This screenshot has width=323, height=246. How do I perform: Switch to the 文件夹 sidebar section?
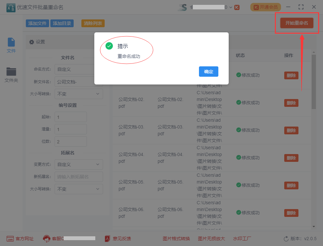[11, 75]
